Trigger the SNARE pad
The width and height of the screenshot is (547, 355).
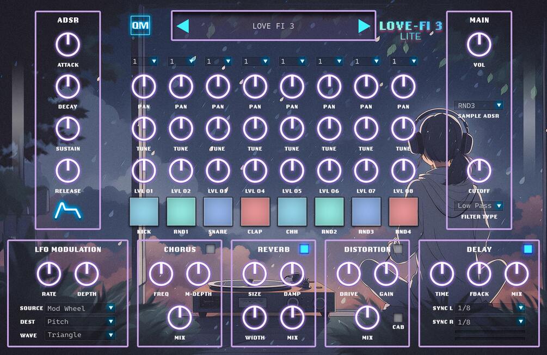218,211
